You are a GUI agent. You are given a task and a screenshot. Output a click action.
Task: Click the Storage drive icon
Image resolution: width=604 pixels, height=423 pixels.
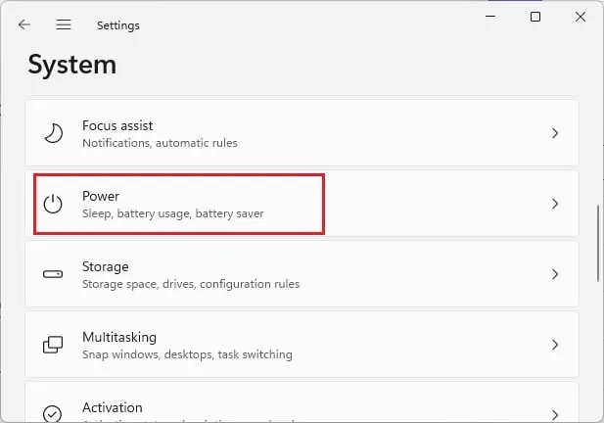[x=53, y=274]
